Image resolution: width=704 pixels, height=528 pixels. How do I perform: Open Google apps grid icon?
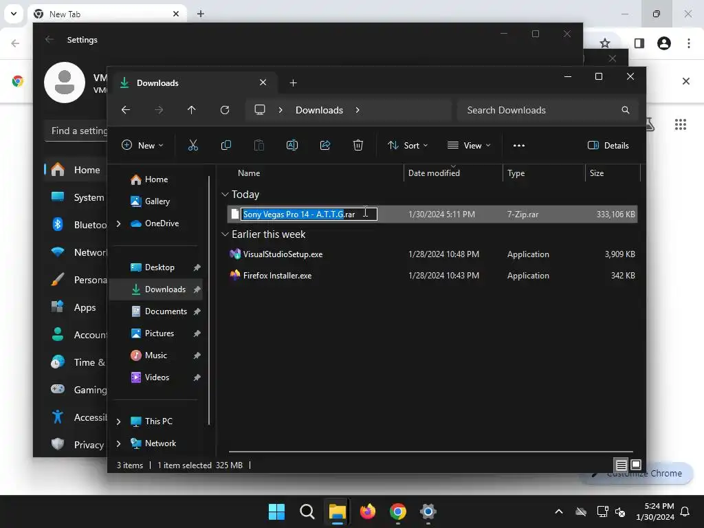(x=681, y=124)
